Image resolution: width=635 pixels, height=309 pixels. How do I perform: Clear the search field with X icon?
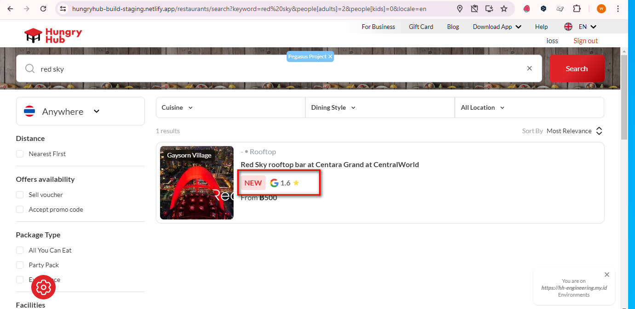click(529, 68)
